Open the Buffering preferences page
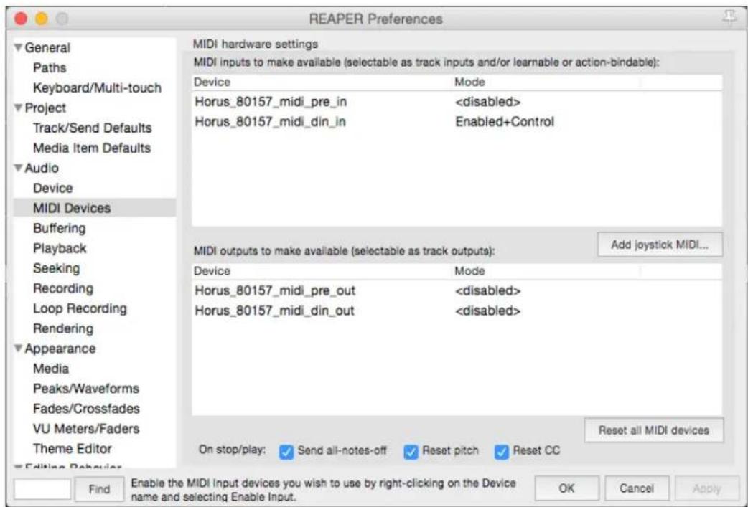This screenshot has height=507, width=748. click(x=59, y=228)
